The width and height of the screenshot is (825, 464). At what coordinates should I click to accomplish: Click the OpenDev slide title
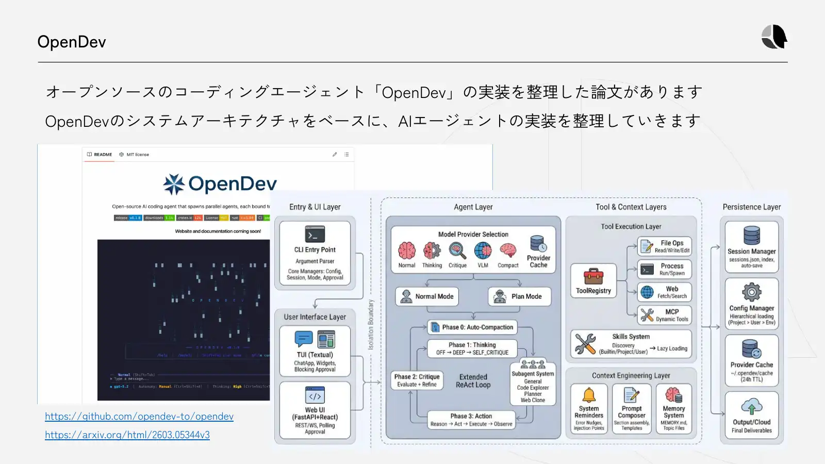pos(72,42)
